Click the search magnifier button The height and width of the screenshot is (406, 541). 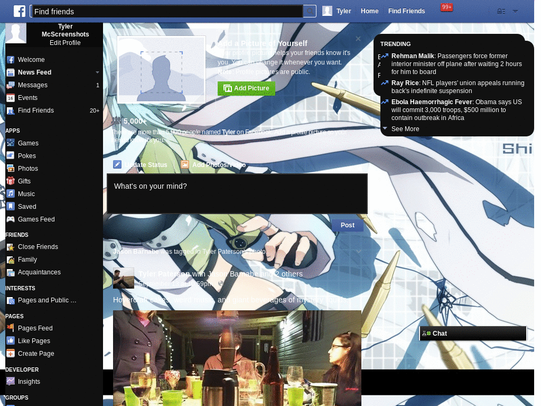click(x=310, y=12)
